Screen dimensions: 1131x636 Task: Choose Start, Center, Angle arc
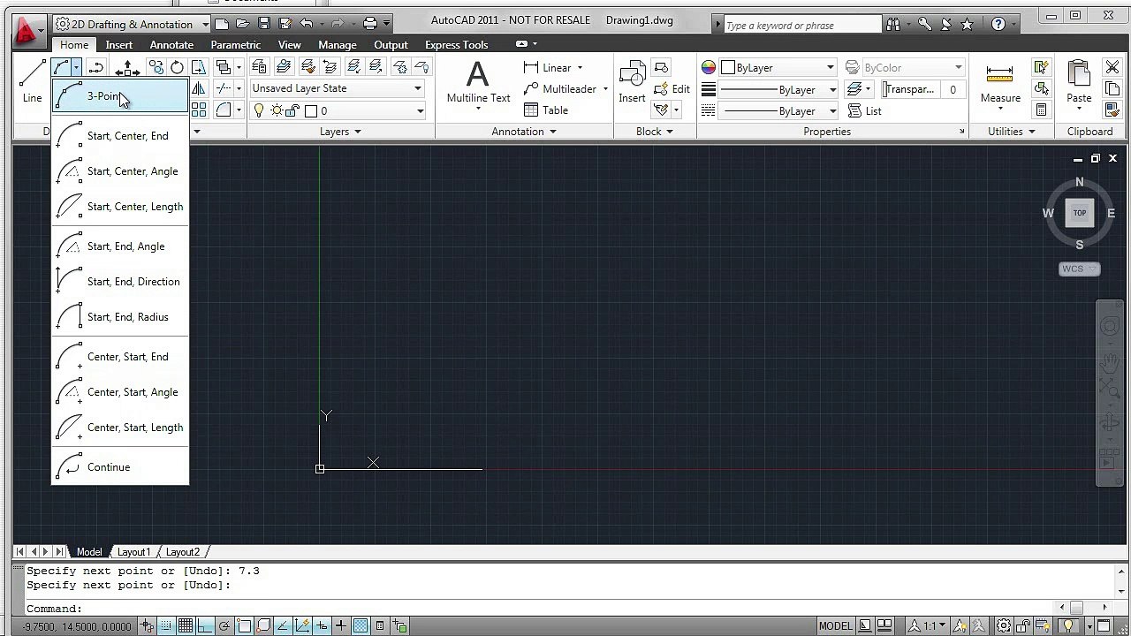pyautogui.click(x=120, y=171)
